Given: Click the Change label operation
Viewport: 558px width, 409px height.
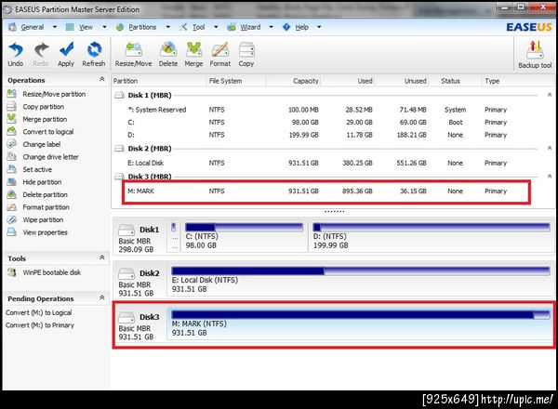Looking at the screenshot, I should coord(42,144).
